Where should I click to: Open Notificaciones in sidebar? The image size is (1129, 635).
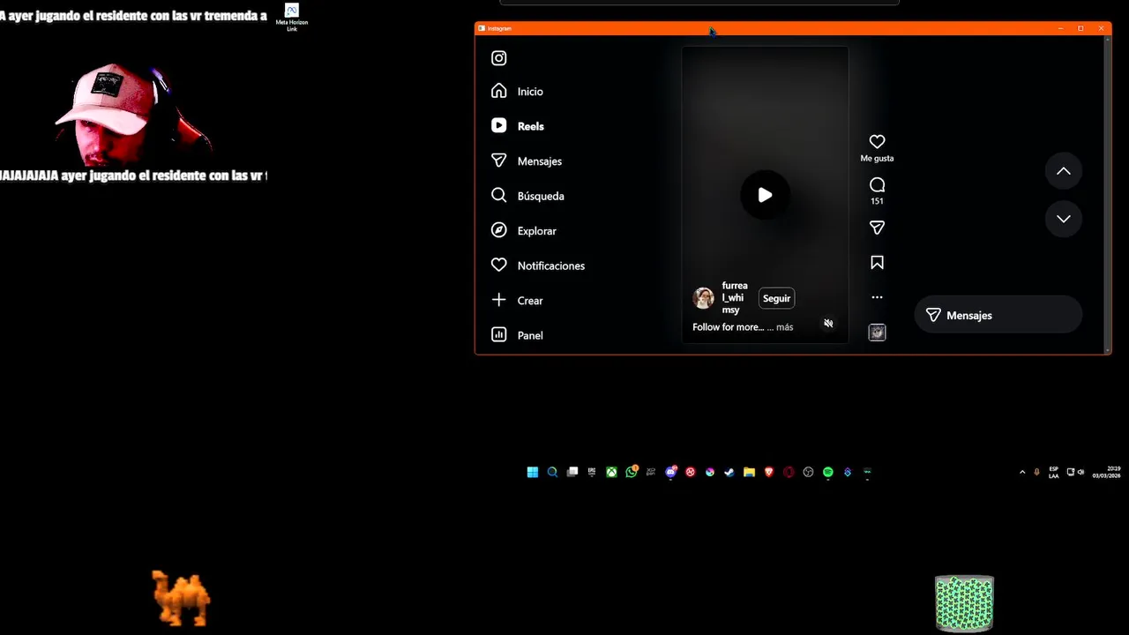tap(538, 265)
